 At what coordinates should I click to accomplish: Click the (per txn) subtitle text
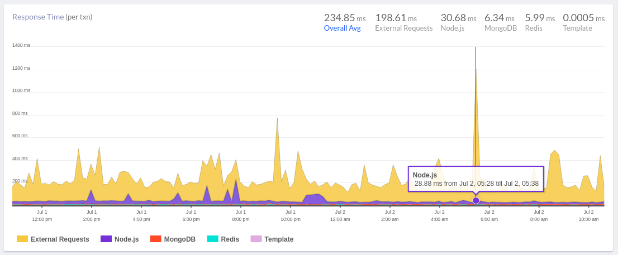[x=79, y=17]
